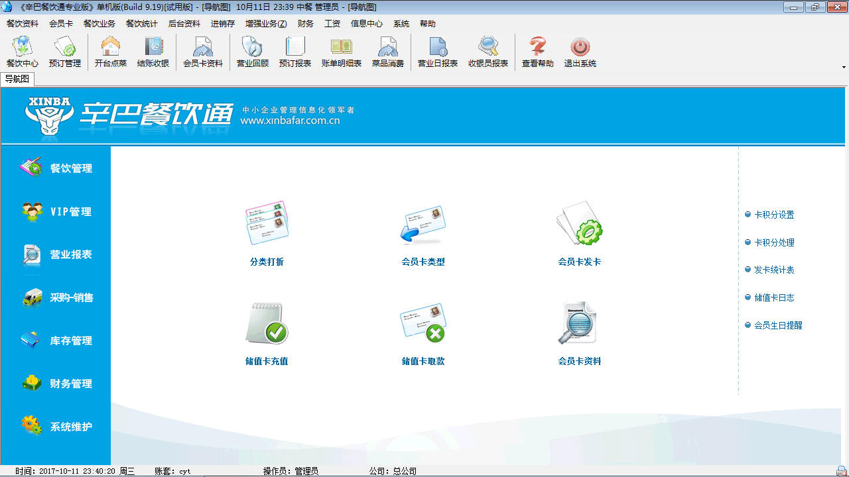Open 营业回顾 toolbar icon
The width and height of the screenshot is (849, 477).
click(252, 52)
